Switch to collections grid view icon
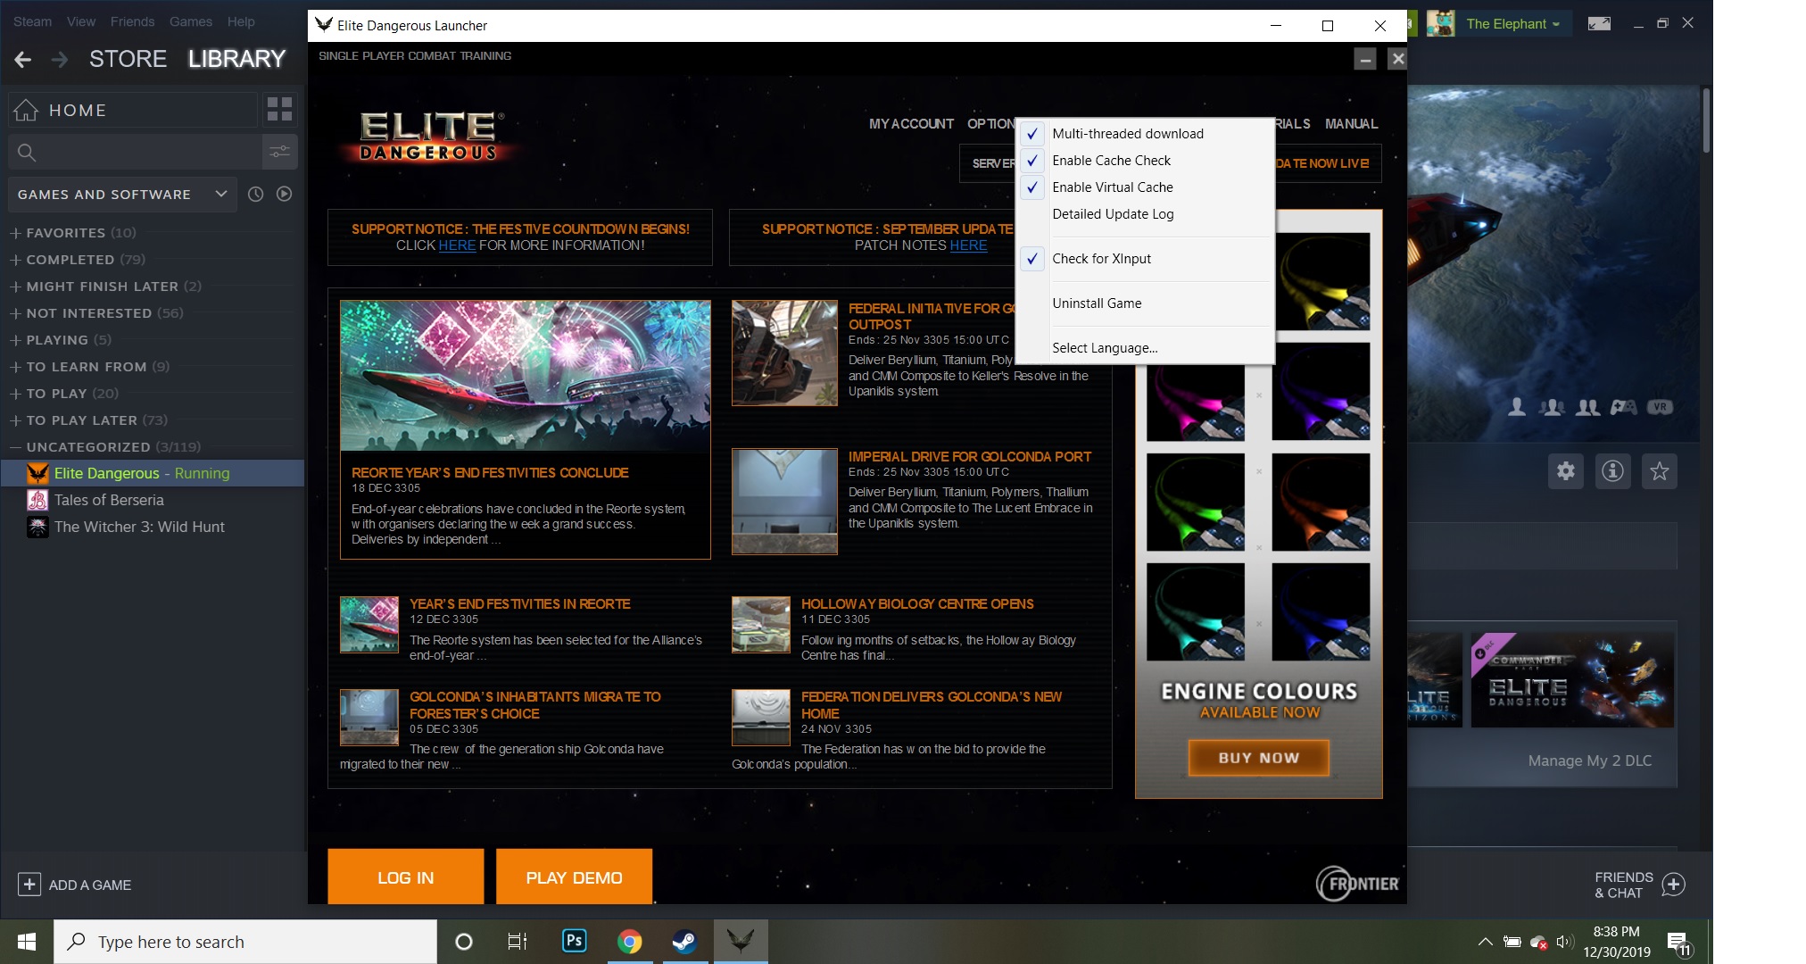This screenshot has width=1806, height=964. [x=279, y=110]
